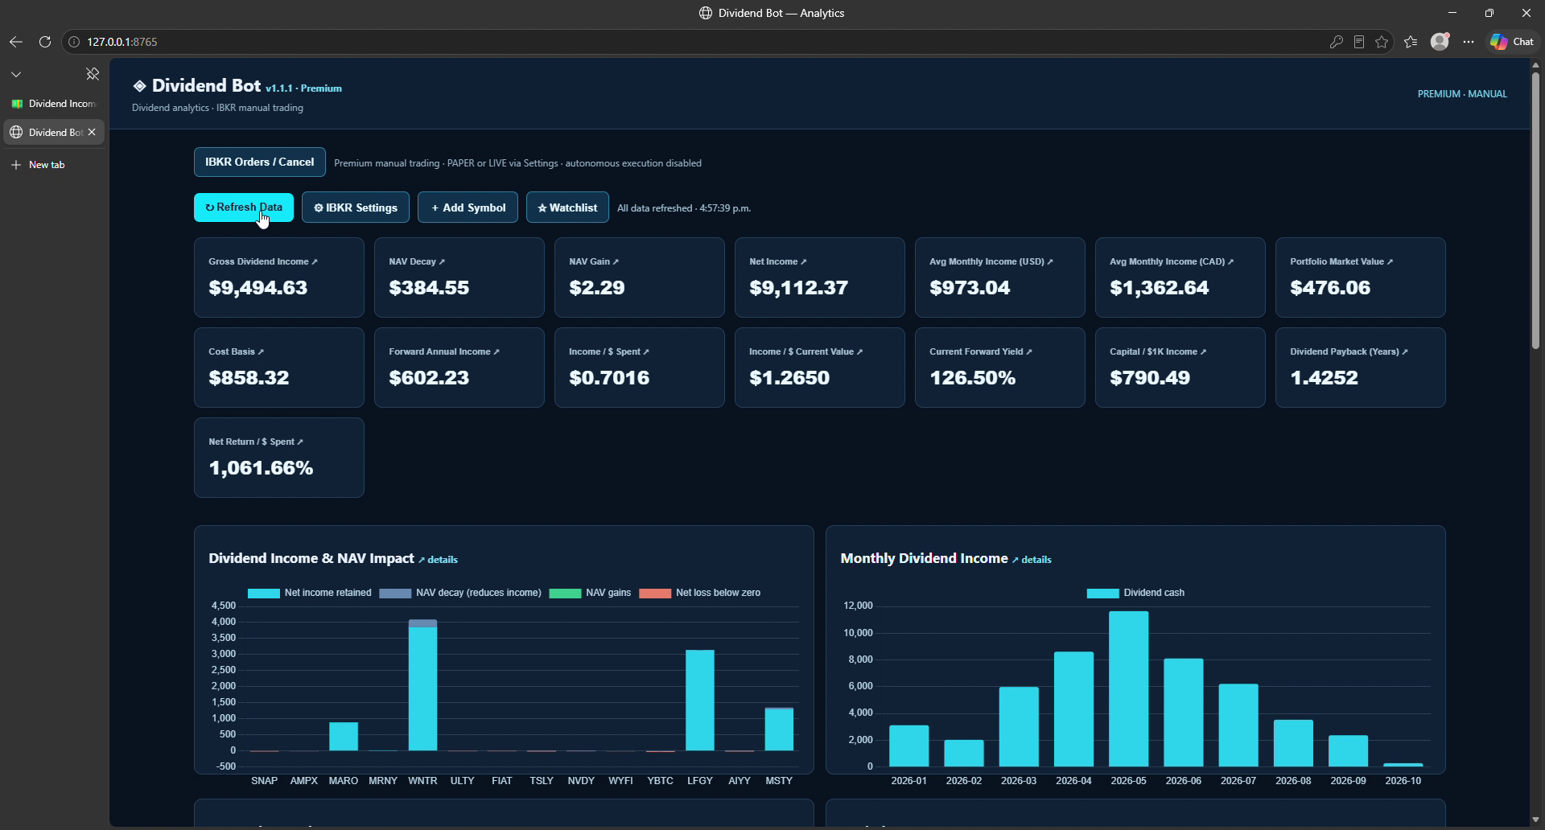Screen dimensions: 1545x830
Task: Unpin the vertical tabs pane
Action: [93, 74]
